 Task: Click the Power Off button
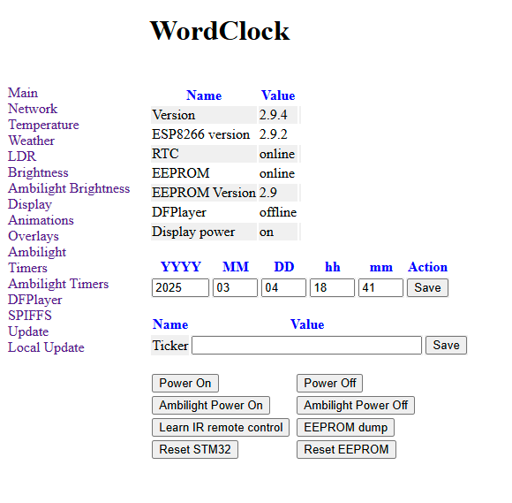pyautogui.click(x=329, y=384)
